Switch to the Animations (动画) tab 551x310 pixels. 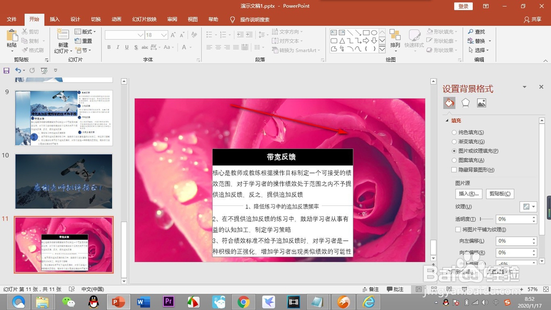116,19
